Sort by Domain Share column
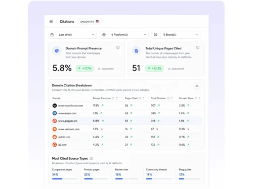 pos(199,98)
